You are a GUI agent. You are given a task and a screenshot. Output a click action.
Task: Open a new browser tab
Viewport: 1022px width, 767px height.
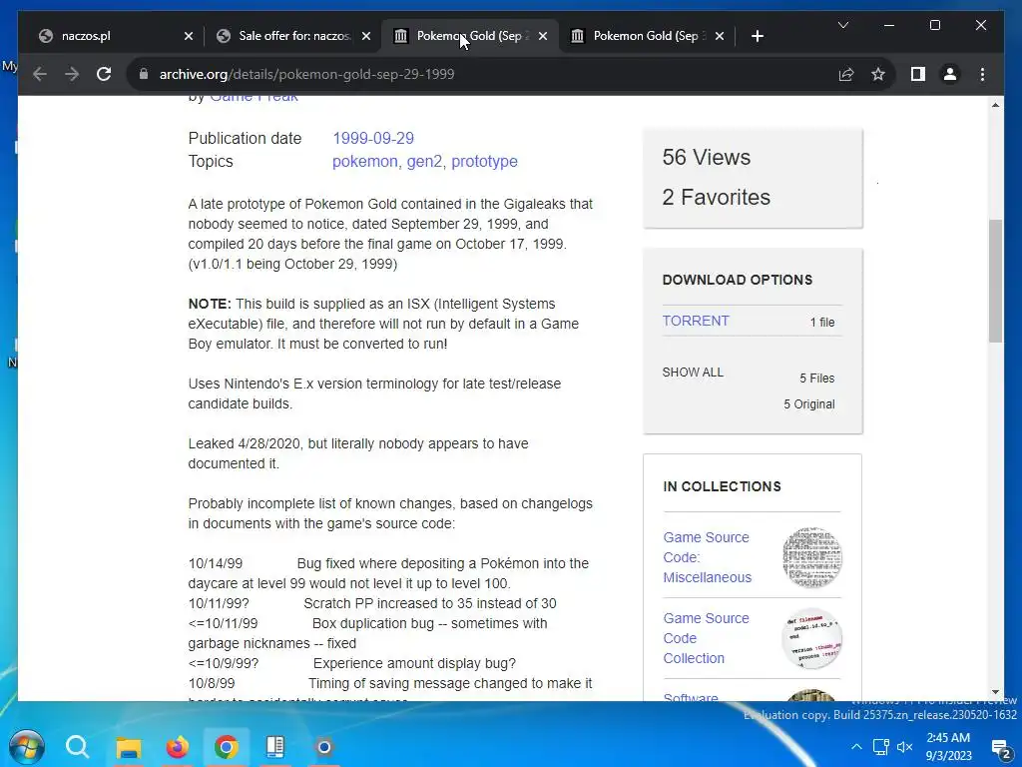click(x=757, y=36)
